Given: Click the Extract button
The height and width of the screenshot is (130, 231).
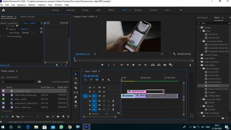Looking at the screenshot, I should [x=159, y=65].
